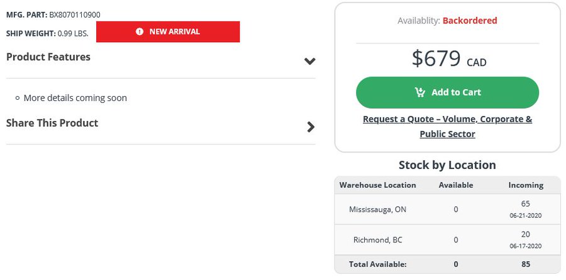Select the Mississauga, ON warehouse row
566x280 pixels.
pos(447,209)
